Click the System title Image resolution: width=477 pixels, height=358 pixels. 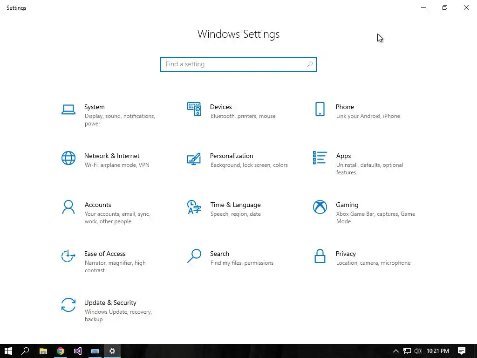[x=94, y=107]
